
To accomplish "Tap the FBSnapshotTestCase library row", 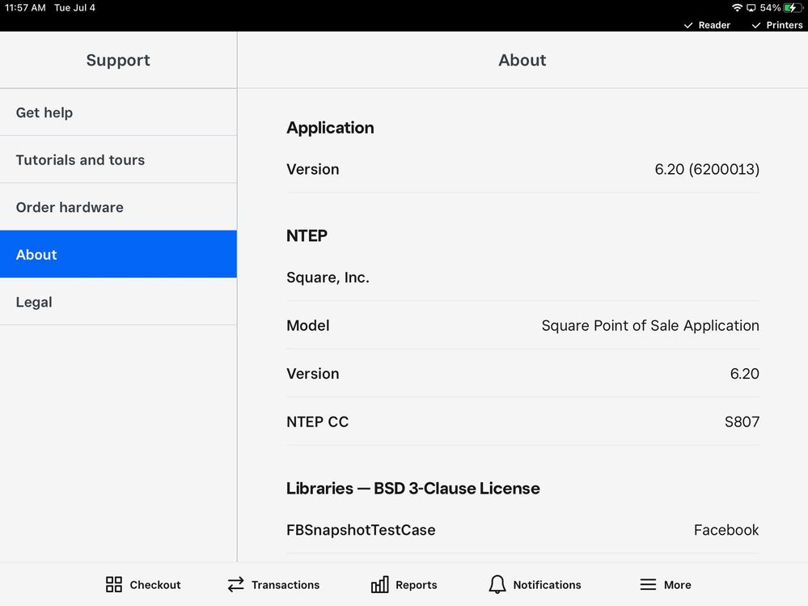I will pos(522,530).
